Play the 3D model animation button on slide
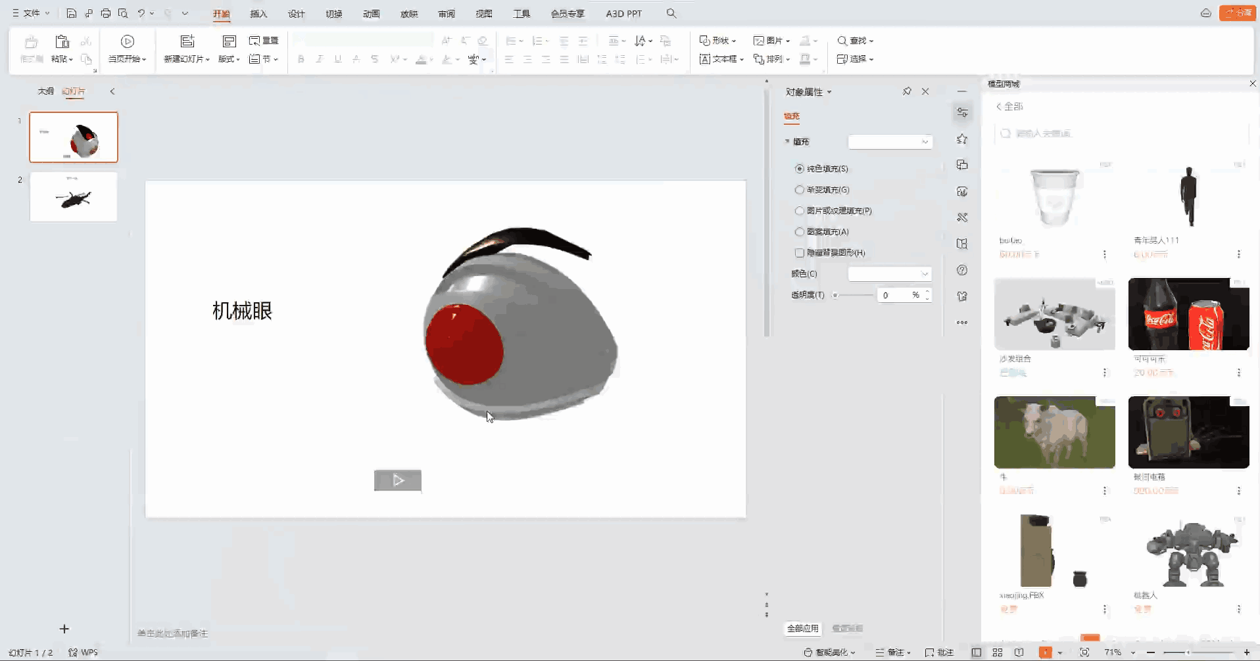The height and width of the screenshot is (661, 1260). (398, 480)
